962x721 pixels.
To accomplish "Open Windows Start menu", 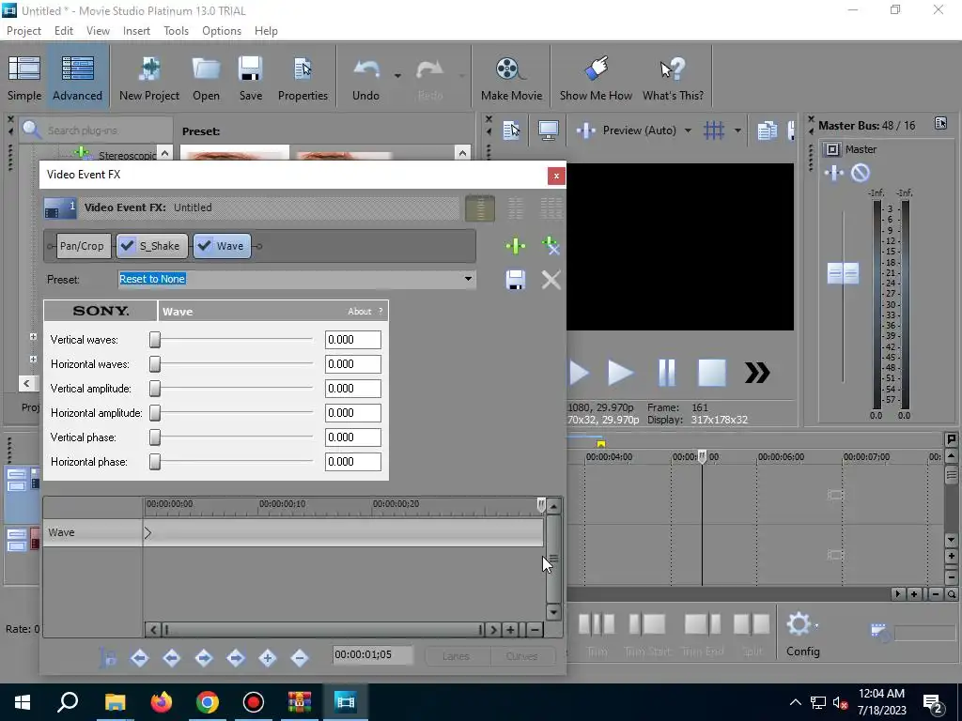I will pyautogui.click(x=23, y=702).
